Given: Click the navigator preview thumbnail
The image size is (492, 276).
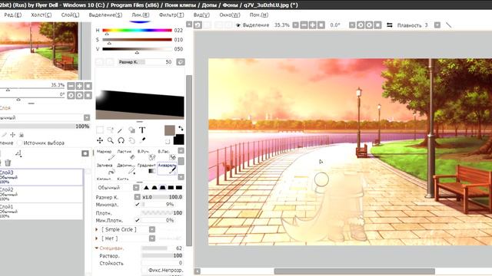Looking at the screenshot, I should point(39,51).
